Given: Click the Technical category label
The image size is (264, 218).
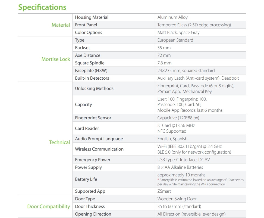Looking at the screenshot, I should pos(59,142).
